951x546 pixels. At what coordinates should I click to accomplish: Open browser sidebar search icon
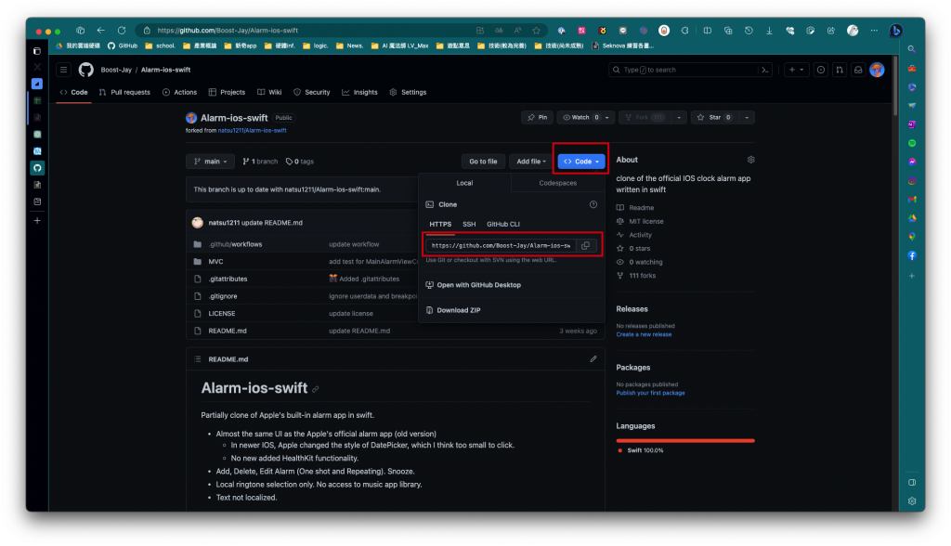912,49
